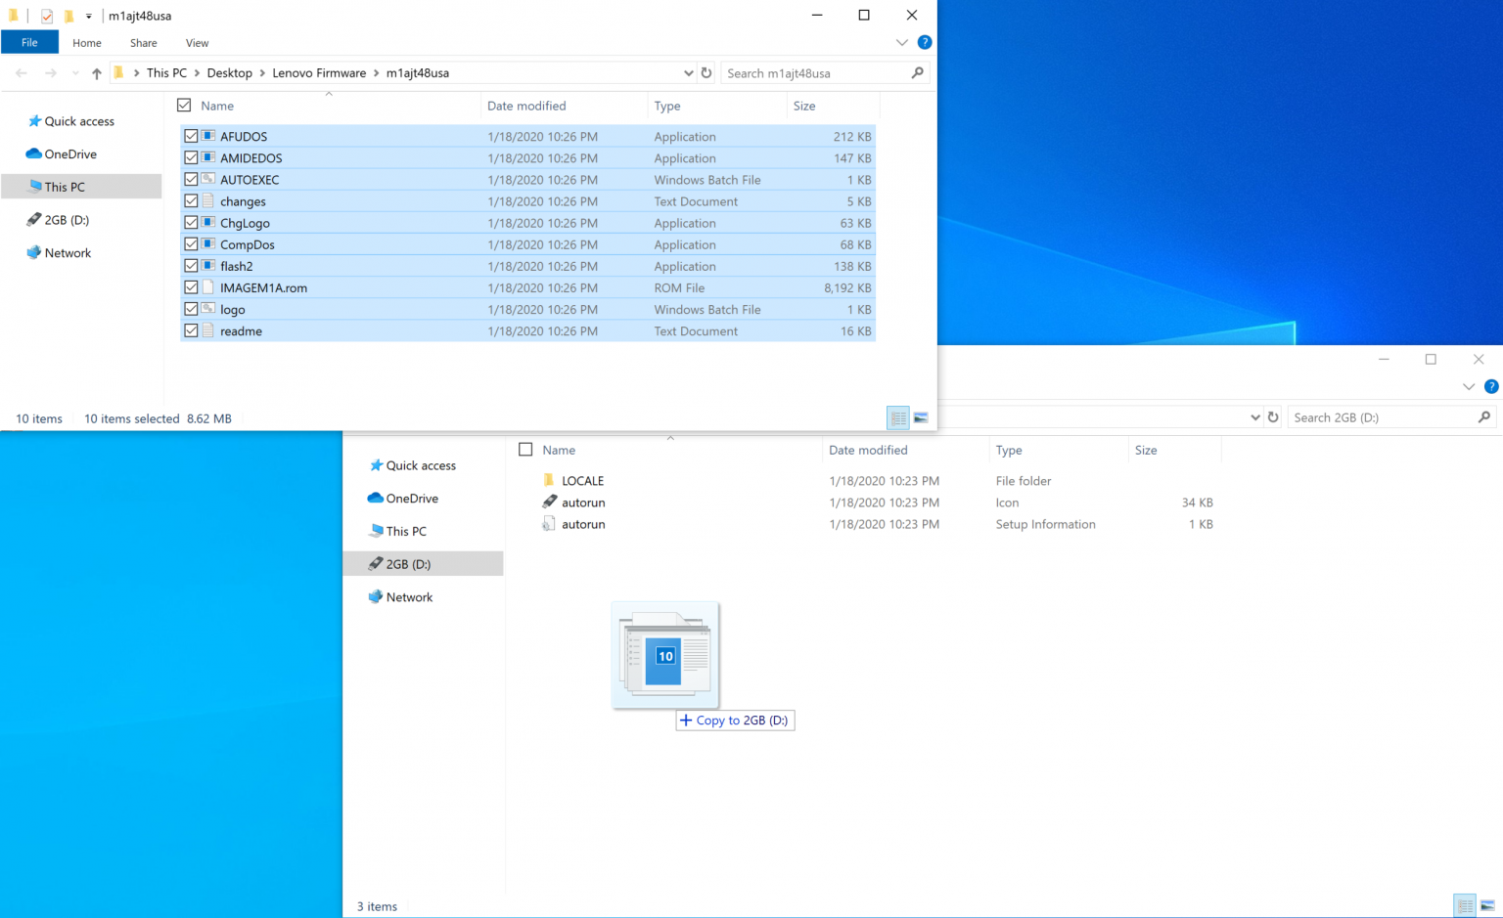
Task: Click the search magnifier icon in search box
Action: (917, 72)
